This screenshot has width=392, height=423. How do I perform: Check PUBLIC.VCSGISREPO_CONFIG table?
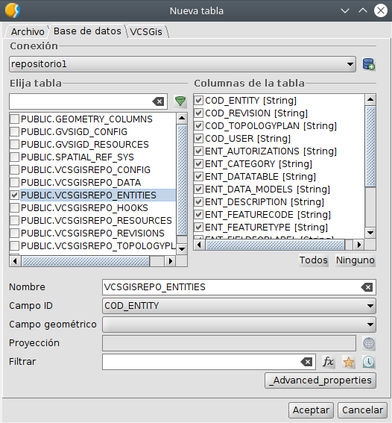(x=15, y=169)
